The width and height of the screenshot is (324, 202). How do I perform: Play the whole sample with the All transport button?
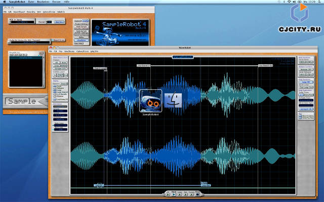[x=168, y=194]
